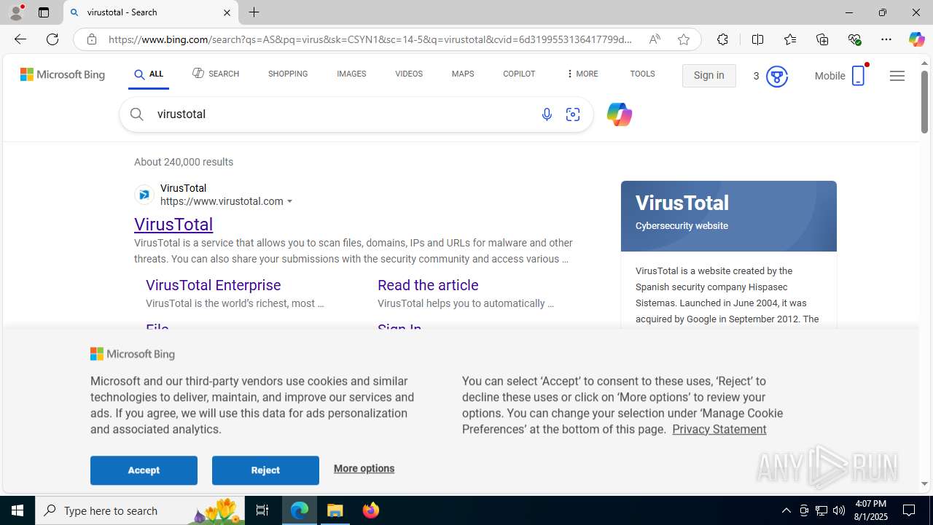Open volume speaker tray icon
This screenshot has height=525, width=933.
point(839,510)
